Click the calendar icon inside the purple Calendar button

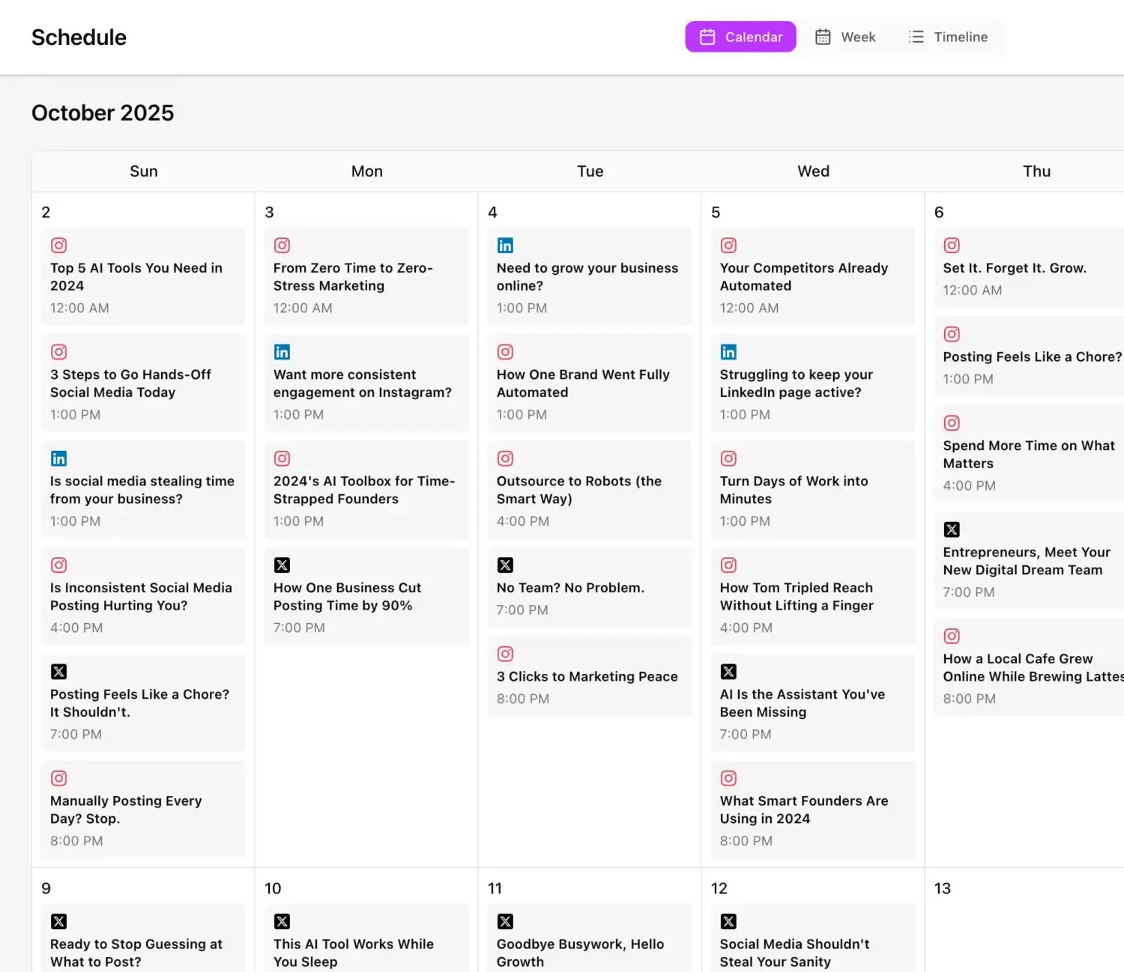coord(707,36)
